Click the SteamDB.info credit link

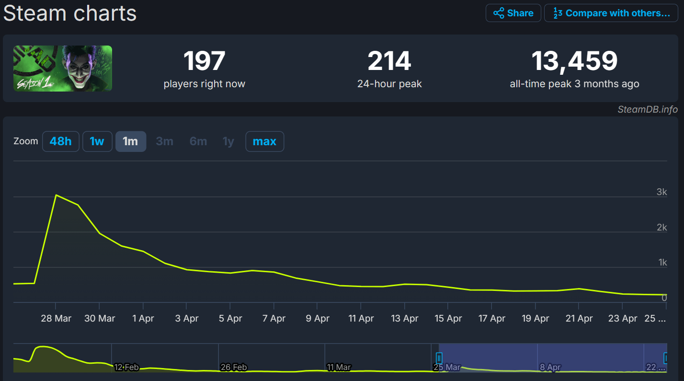(x=648, y=109)
